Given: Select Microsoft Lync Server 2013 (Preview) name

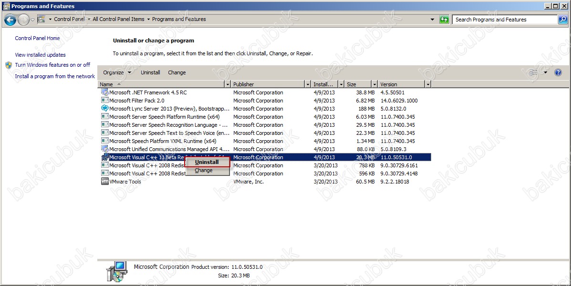Looking at the screenshot, I should (x=169, y=108).
